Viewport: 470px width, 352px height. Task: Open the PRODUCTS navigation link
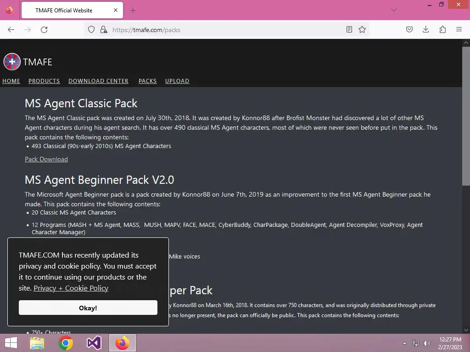point(44,81)
